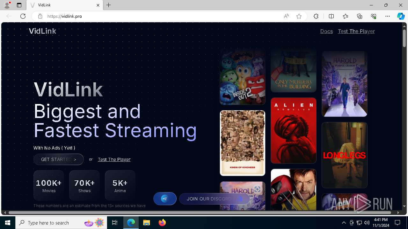Open the network status tray icon
408x229 pixels.
tap(359, 223)
